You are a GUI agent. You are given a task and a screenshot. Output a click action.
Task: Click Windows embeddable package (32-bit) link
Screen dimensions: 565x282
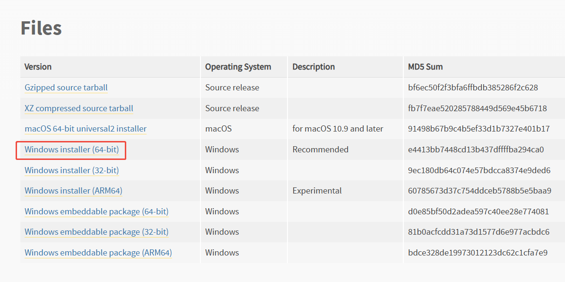coord(96,232)
